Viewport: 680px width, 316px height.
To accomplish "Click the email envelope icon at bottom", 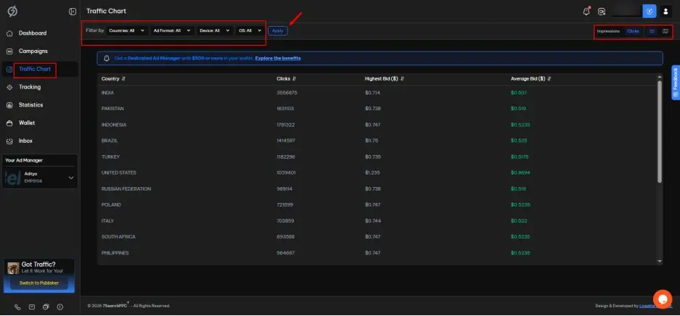I will point(32,307).
